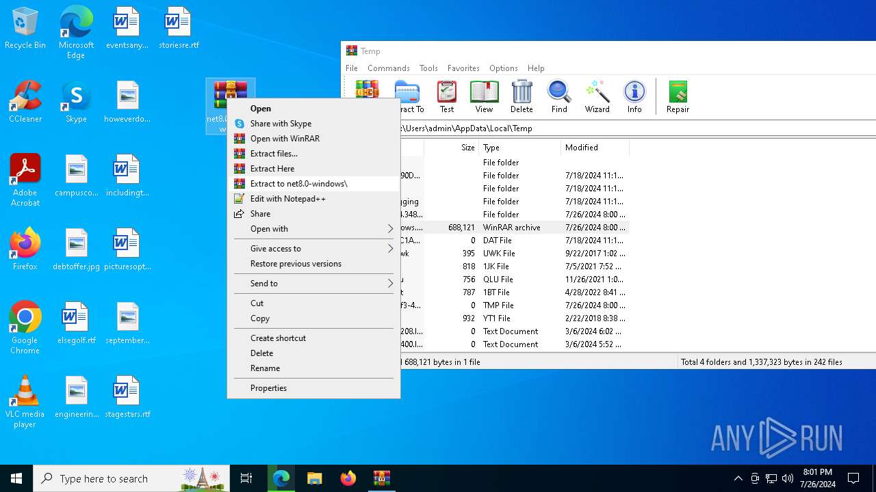The image size is (876, 492).
Task: Open Task View on the taskbar
Action: (x=246, y=478)
